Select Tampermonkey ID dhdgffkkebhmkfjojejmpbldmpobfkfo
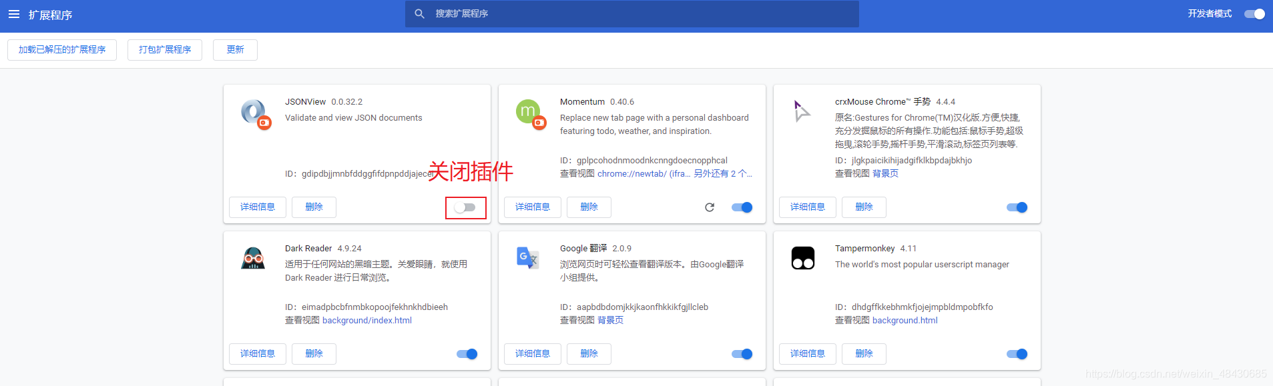Image resolution: width=1273 pixels, height=386 pixels. point(922,307)
